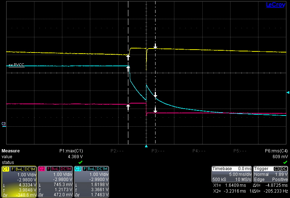Click the X2= -3.2316 ms cursor readout

click(229, 191)
